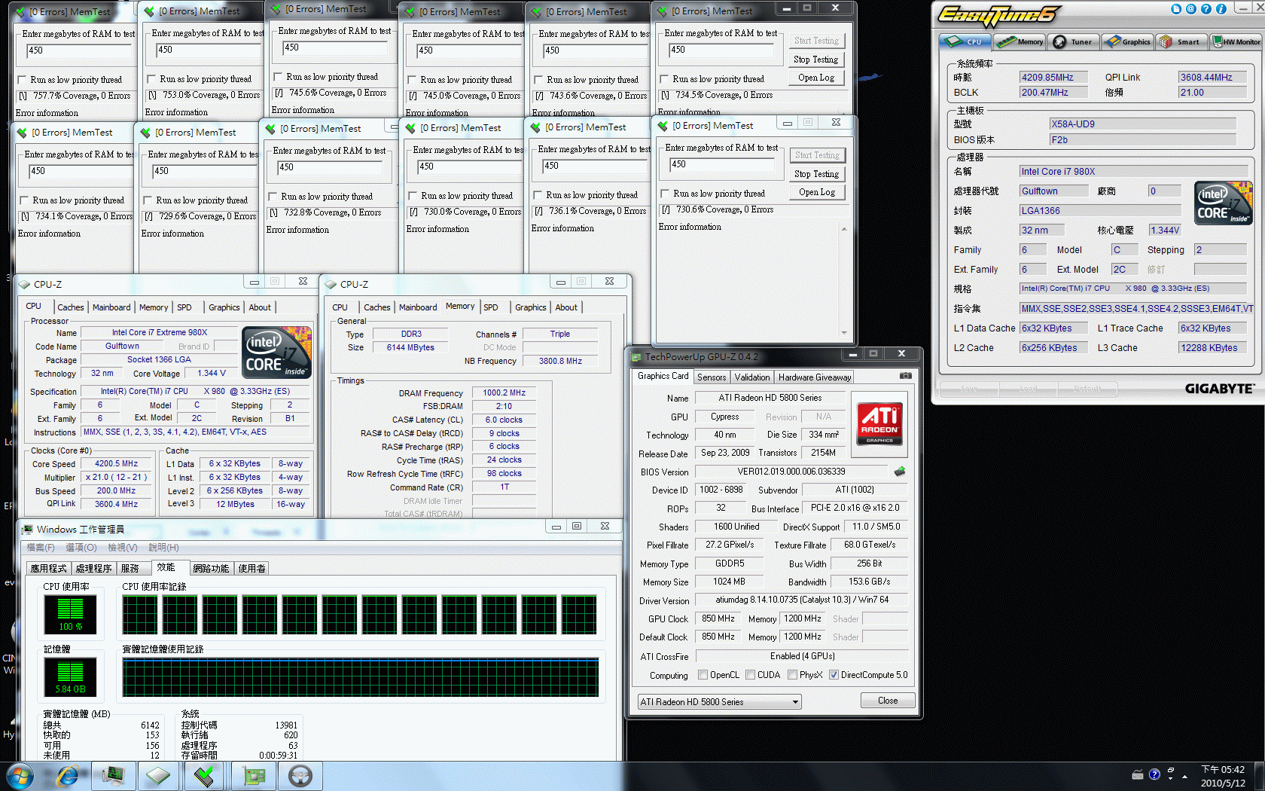Click blue help icon in system tray
Viewport: 1265px width, 791px height.
1154,774
